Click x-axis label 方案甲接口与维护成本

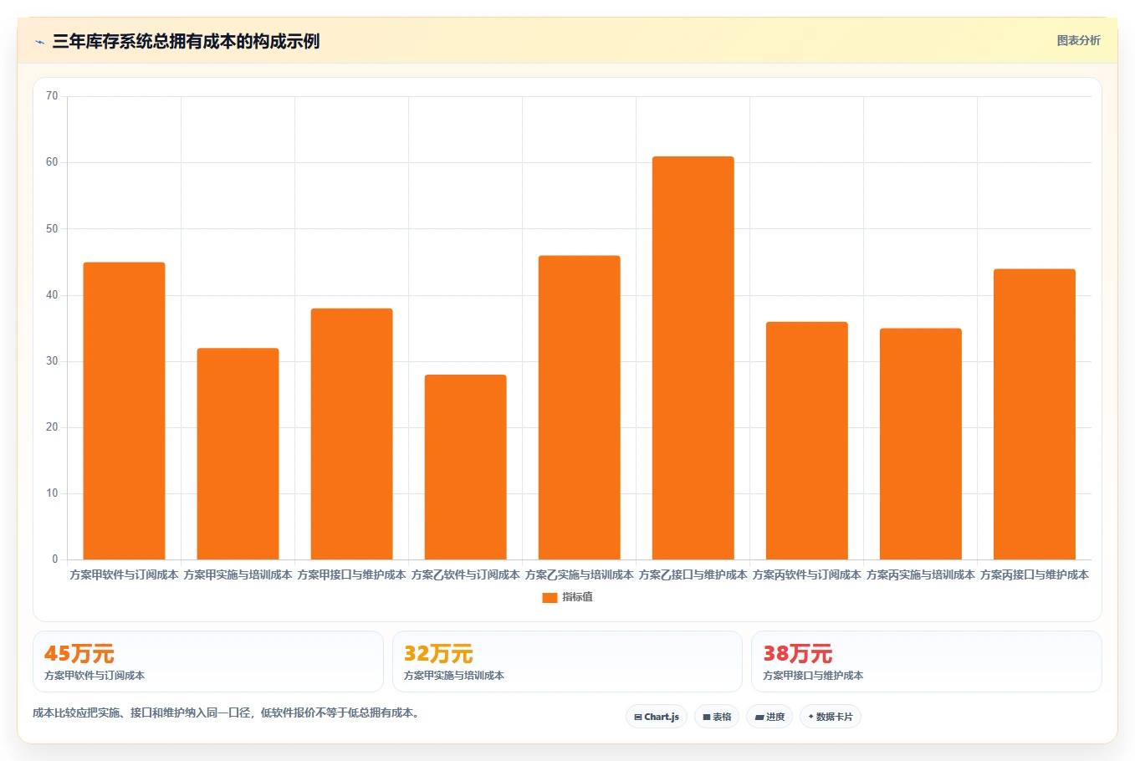(351, 575)
